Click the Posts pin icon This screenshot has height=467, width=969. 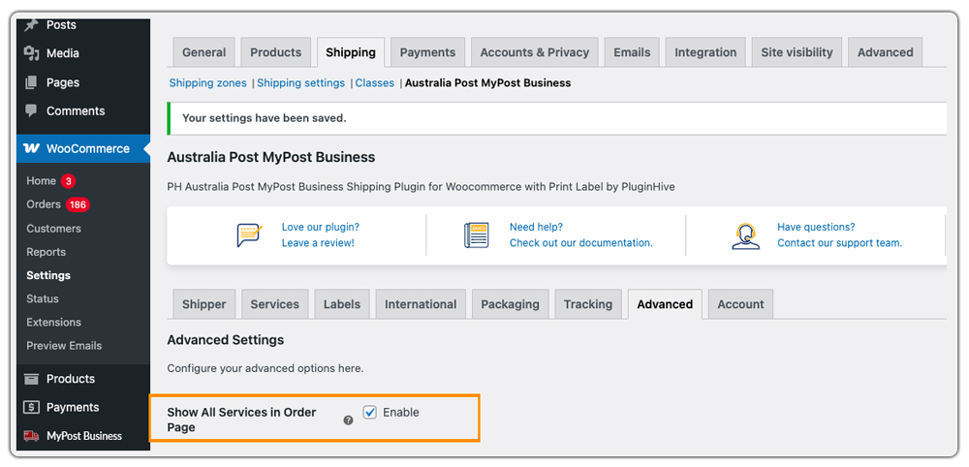point(31,25)
